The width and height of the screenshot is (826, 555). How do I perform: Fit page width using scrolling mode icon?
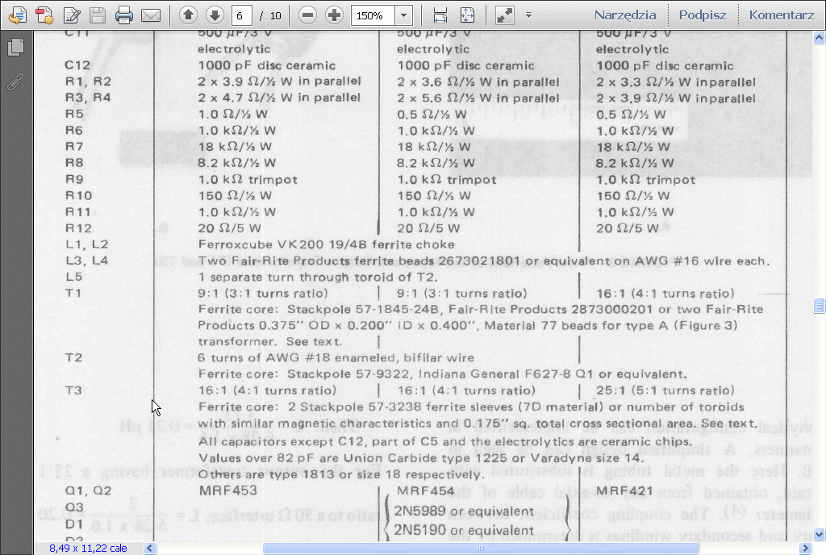pos(440,15)
